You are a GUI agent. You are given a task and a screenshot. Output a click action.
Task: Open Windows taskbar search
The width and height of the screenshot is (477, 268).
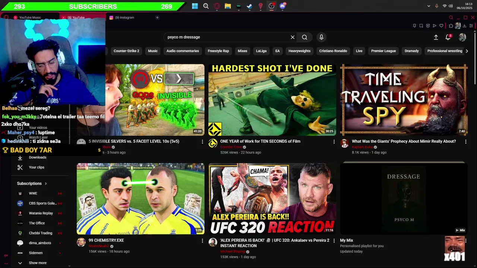(206, 6)
